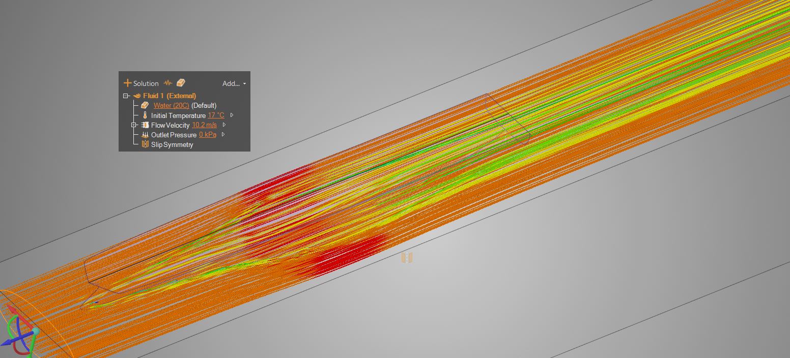The height and width of the screenshot is (358, 790).
Task: Expand the Flow Velocity tree node
Action: coord(134,125)
